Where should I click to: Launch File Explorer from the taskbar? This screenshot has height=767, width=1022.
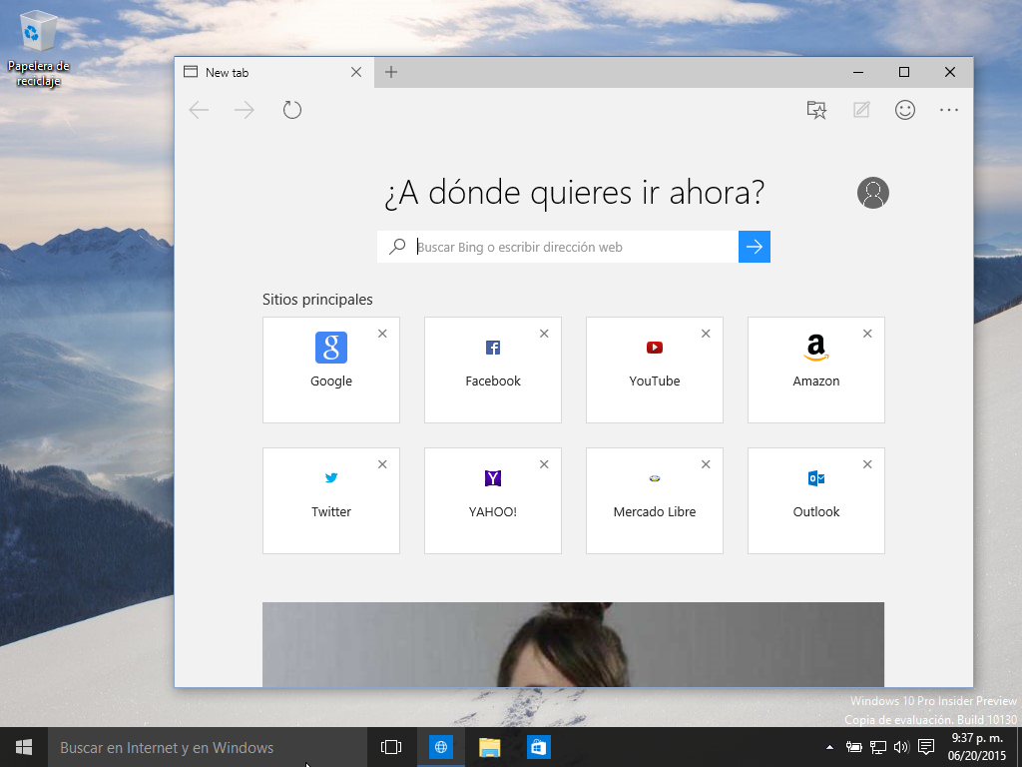point(489,747)
